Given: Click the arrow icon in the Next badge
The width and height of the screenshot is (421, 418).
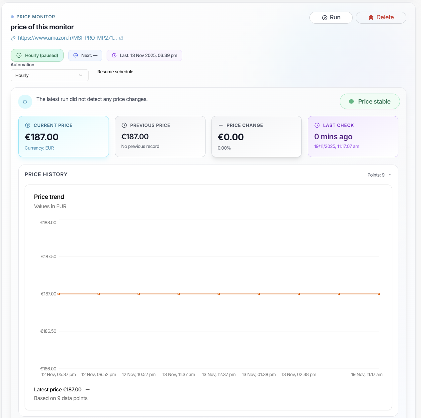Looking at the screenshot, I should 75,55.
